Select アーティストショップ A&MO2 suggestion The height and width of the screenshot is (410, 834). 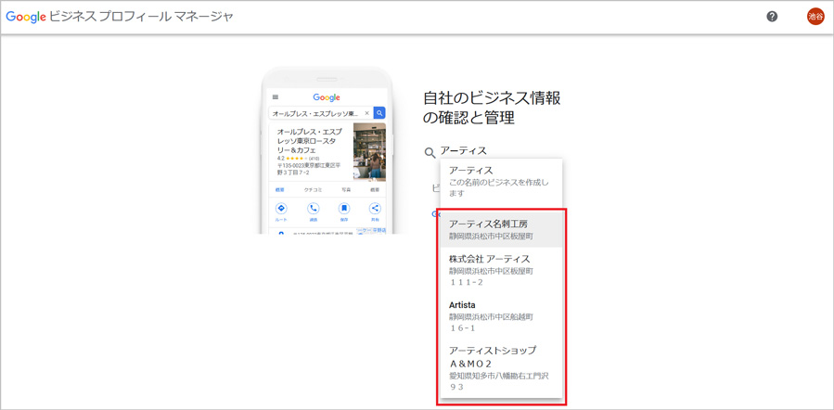[x=501, y=368]
